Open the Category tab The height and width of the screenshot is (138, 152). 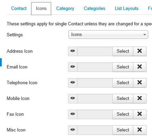click(65, 9)
